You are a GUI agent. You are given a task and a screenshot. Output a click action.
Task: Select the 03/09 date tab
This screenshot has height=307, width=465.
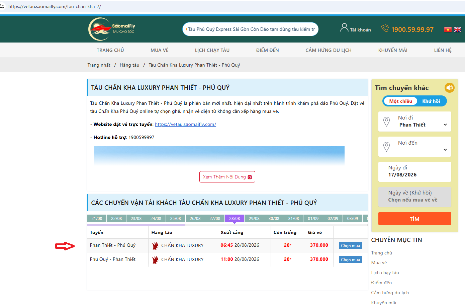pyautogui.click(x=353, y=219)
